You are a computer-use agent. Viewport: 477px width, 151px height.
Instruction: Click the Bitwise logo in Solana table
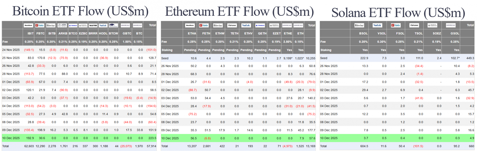[x=359, y=25]
